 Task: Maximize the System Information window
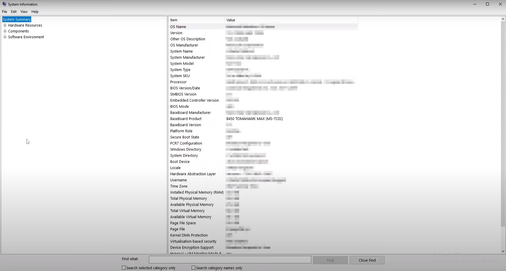(x=487, y=4)
